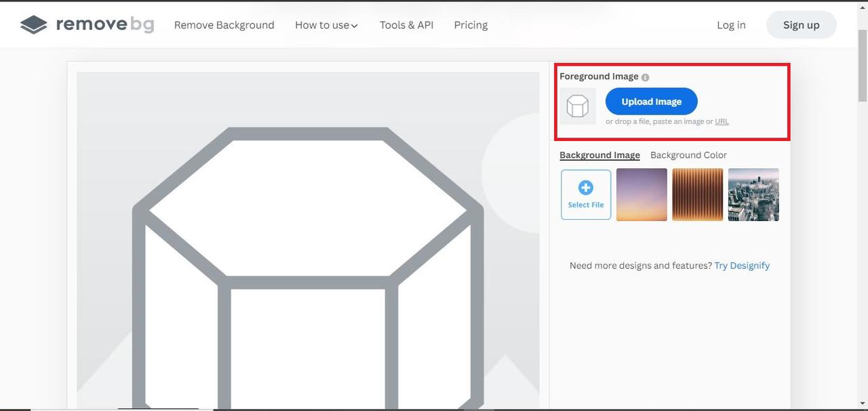This screenshot has width=868, height=411.
Task: Open the Try Designify link
Action: (x=742, y=266)
